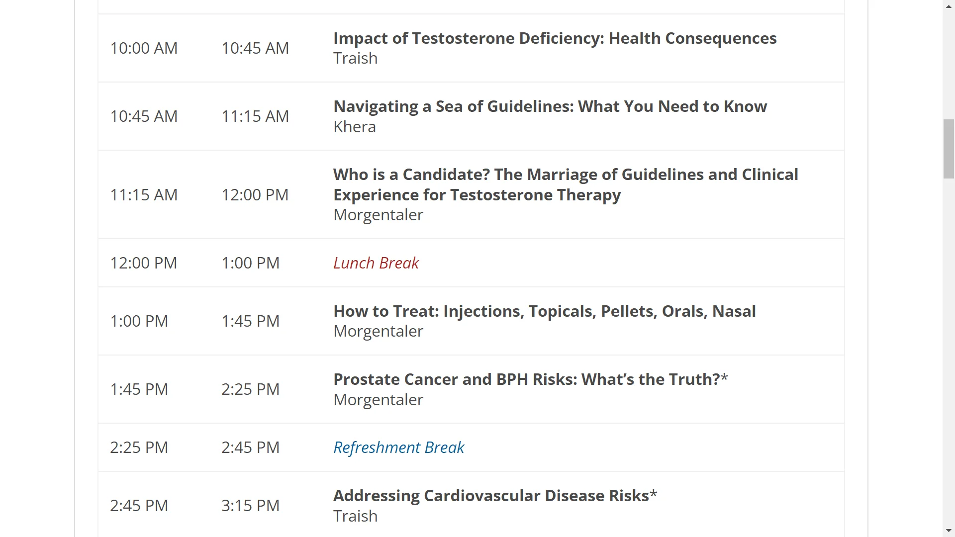The height and width of the screenshot is (537, 955).
Task: Click the Who is a Candidate session title
Action: coord(566,184)
